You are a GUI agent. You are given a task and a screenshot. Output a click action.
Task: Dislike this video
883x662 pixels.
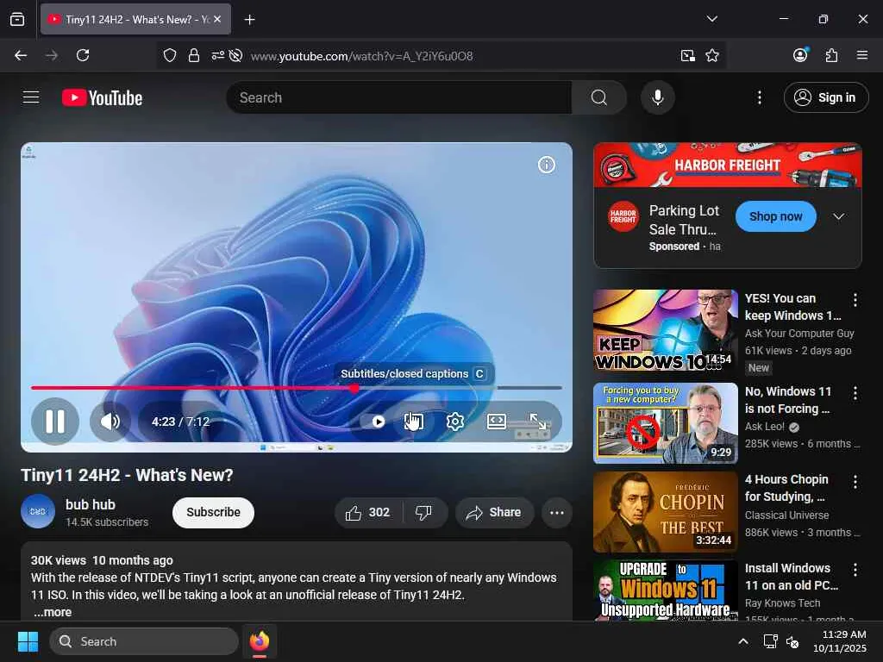coord(423,512)
